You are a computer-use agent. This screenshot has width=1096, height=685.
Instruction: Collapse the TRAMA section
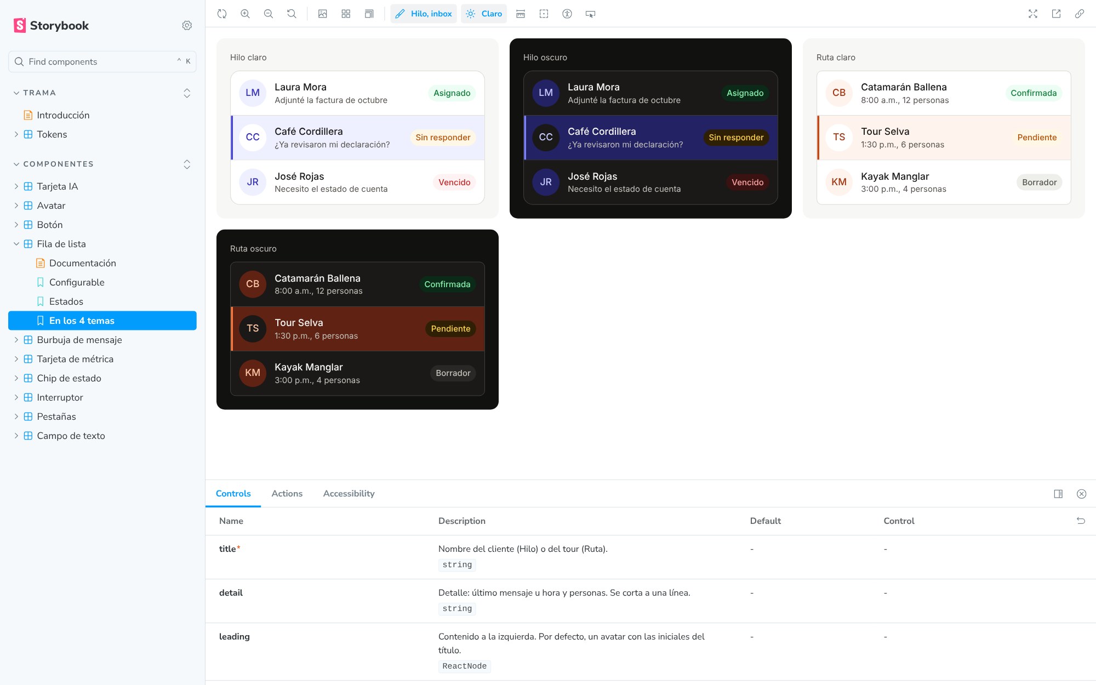tap(35, 93)
